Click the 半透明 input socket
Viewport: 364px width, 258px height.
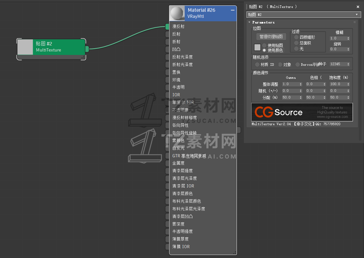(167, 87)
